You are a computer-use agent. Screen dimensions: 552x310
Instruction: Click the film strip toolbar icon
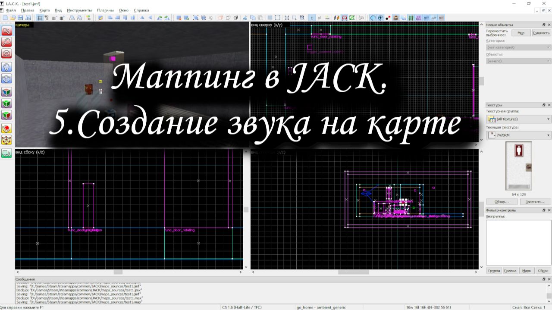411,18
